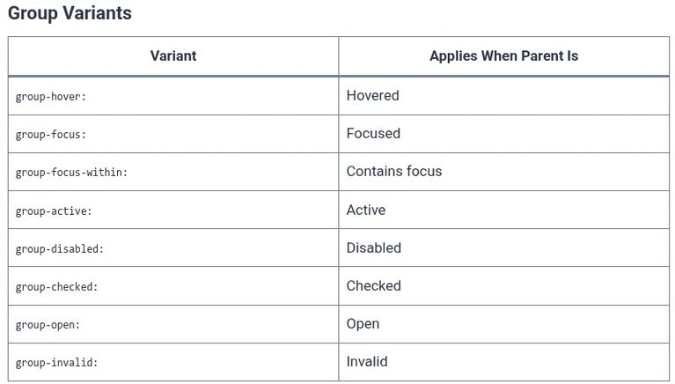Click the group-checked: code cell
The height and width of the screenshot is (384, 675).
click(x=57, y=287)
